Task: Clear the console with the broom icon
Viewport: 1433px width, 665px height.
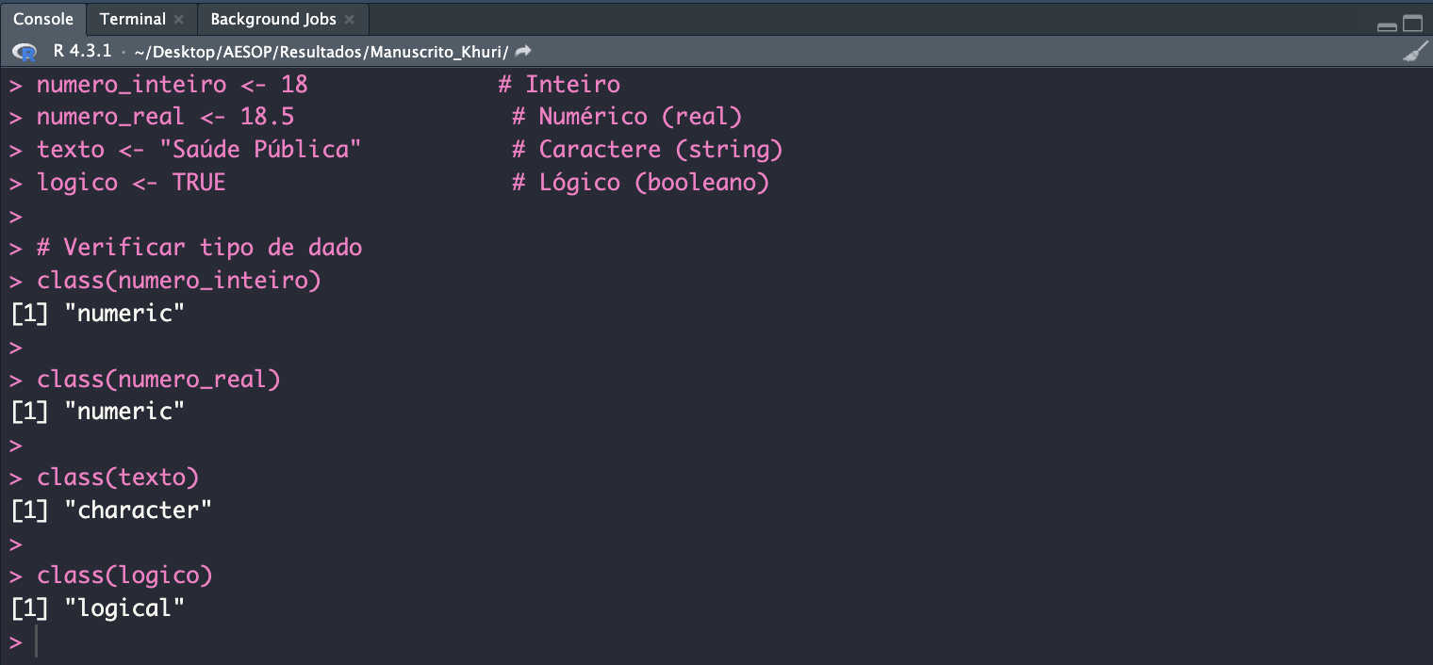Action: coord(1414,52)
